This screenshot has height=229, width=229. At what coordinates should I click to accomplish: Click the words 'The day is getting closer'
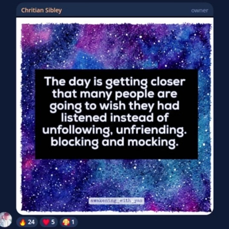(115, 82)
